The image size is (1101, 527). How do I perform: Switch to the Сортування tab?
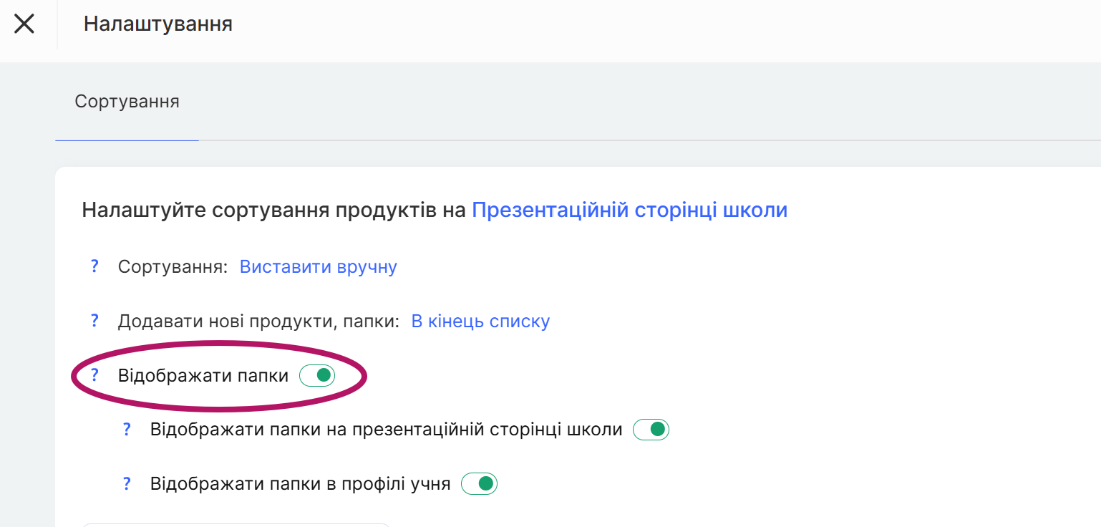127,102
